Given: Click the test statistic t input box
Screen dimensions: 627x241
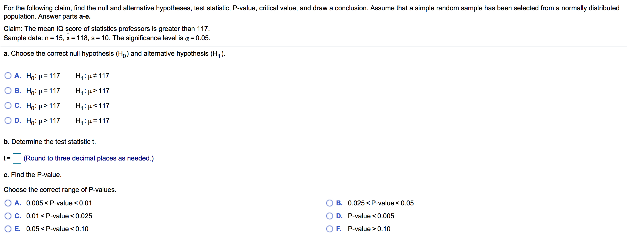Looking at the screenshot, I should (x=17, y=158).
